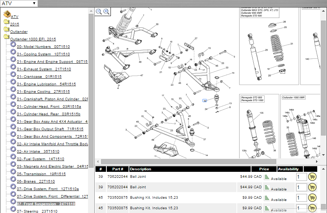
Task: Open the 2015 year link
Action: pyautogui.click(x=15, y=24)
